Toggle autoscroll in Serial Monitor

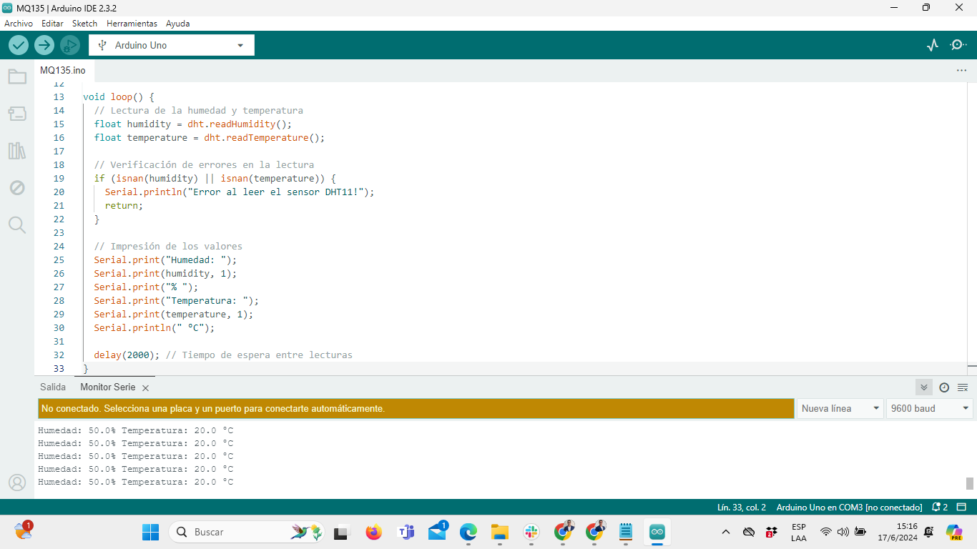pos(924,387)
